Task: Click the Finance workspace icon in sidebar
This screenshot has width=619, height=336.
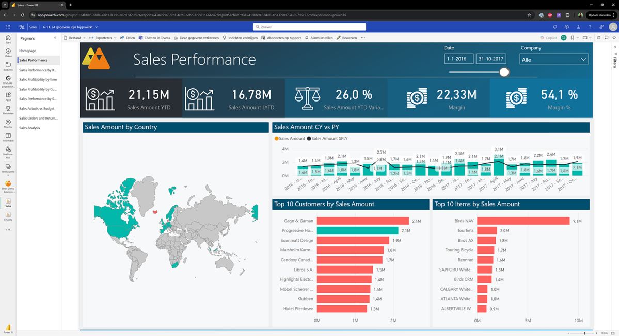Action: coord(8,215)
